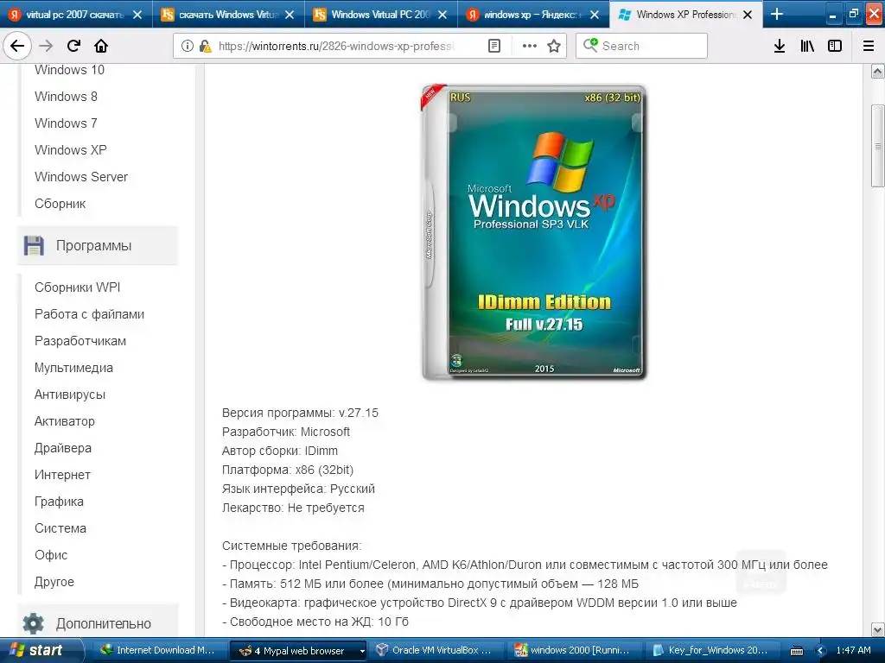Viewport: 885px width, 663px height.
Task: Switch to Oracle VM VirtualBox taskbar item
Action: [x=434, y=651]
